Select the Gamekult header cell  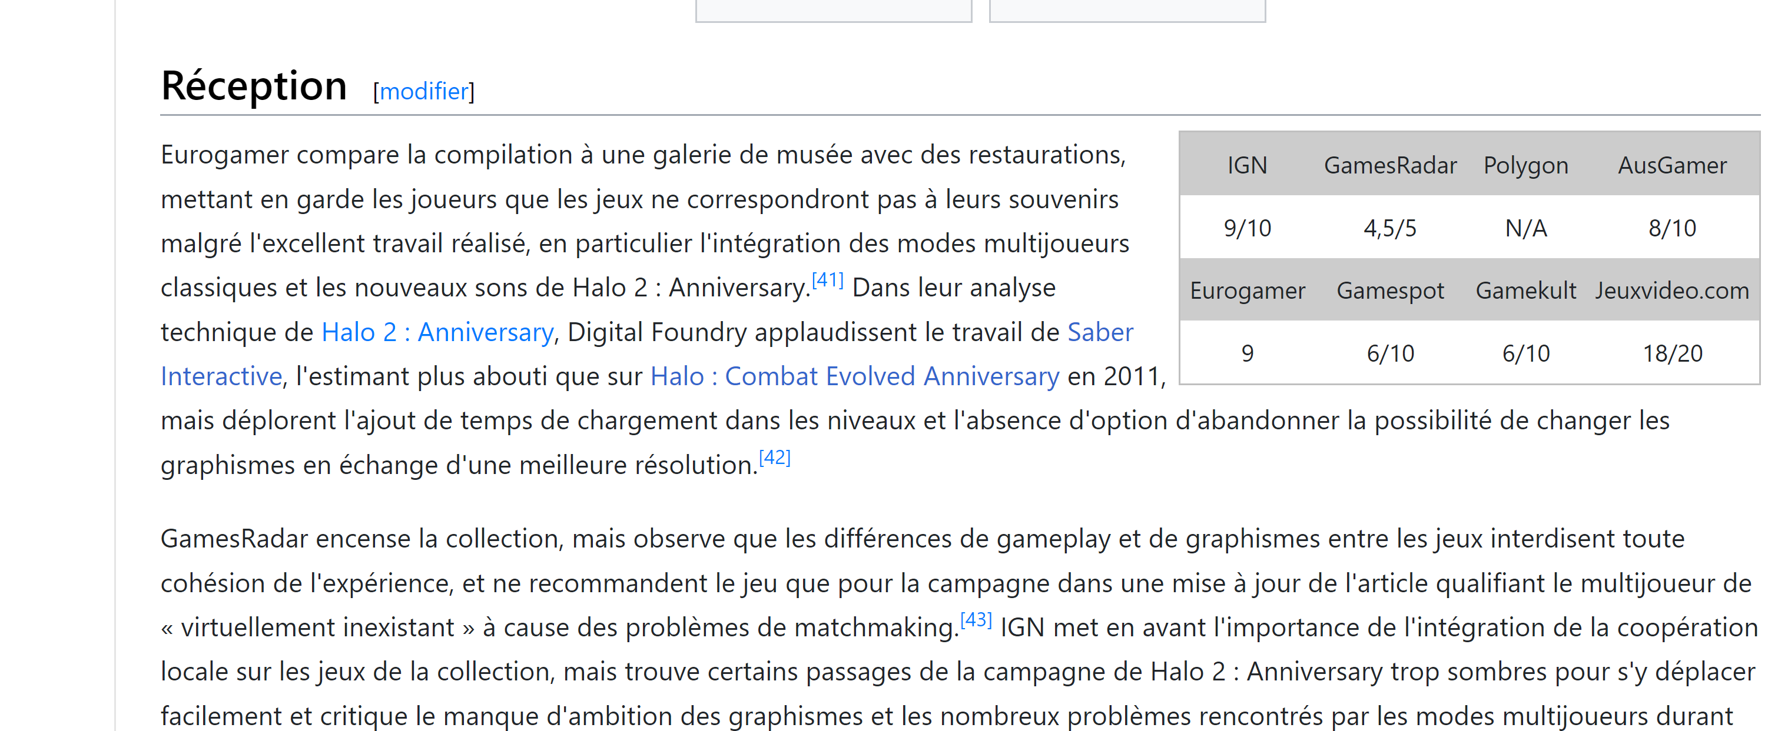[x=1525, y=291]
